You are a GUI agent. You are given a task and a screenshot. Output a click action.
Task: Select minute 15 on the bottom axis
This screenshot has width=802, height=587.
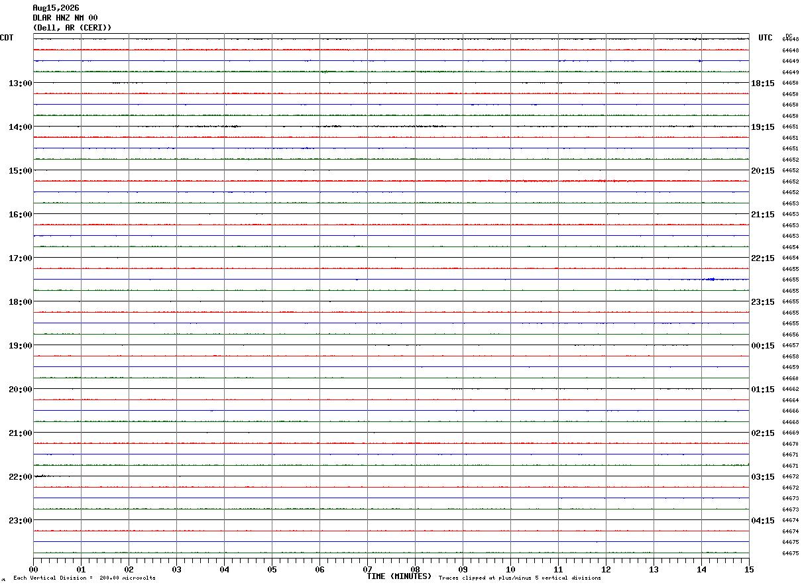pos(749,569)
